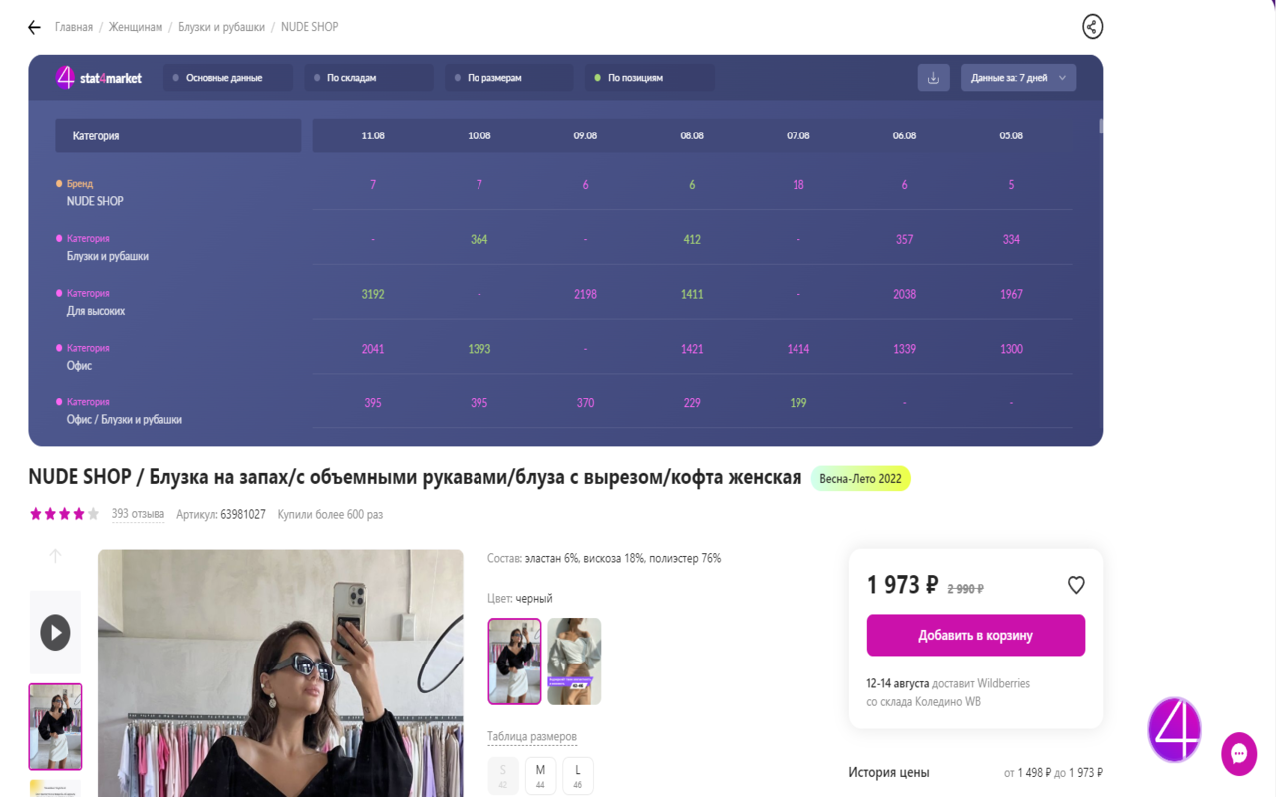Screen dimensions: 1276x797
Task: Click value 412 in Блузки и рубашки row
Action: (692, 239)
